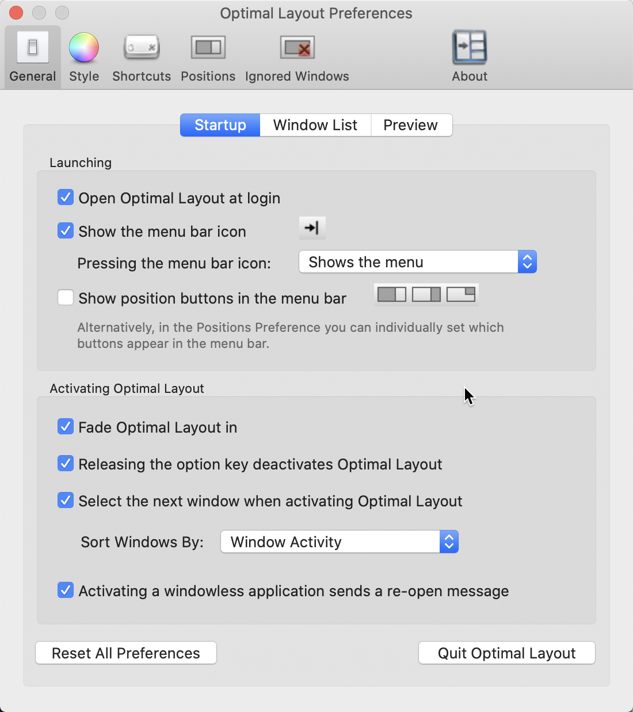This screenshot has width=633, height=712.
Task: Switch to the Preview tab
Action: 411,125
